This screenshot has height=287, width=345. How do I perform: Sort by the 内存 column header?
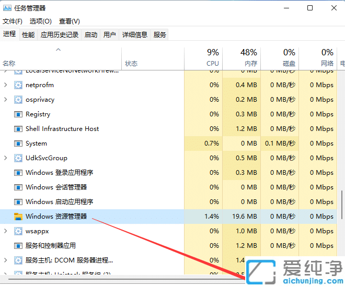point(241,59)
